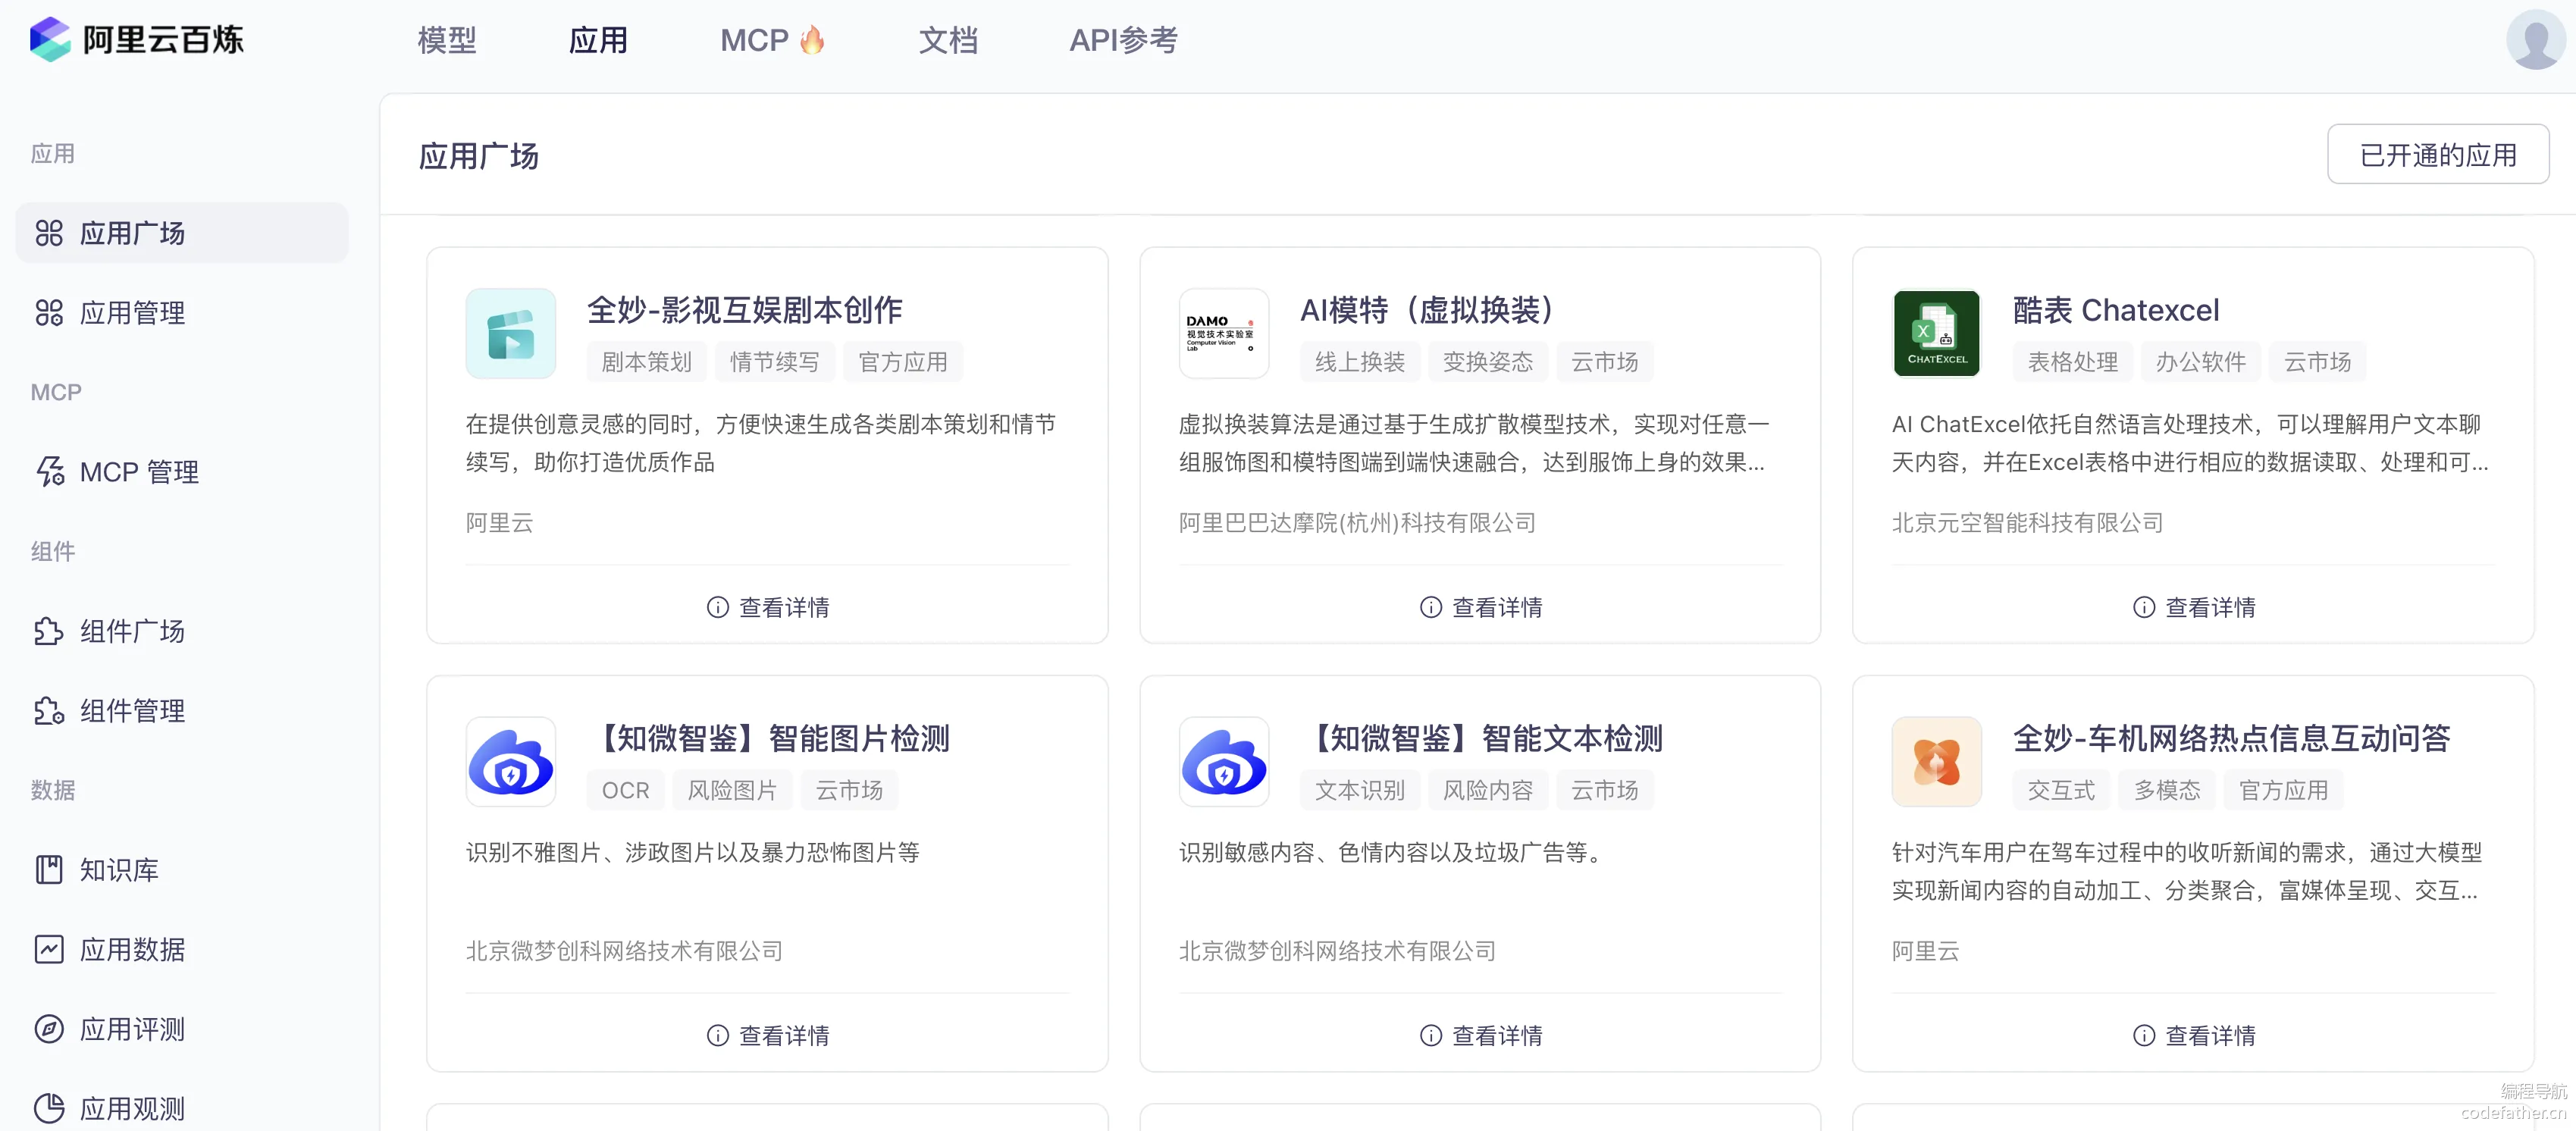2576x1131 pixels.
Task: Click the OCR tag
Action: pos(626,790)
